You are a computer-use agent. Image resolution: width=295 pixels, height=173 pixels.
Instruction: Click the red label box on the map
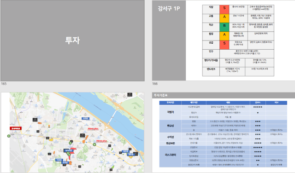pyautogui.click(x=16, y=128)
